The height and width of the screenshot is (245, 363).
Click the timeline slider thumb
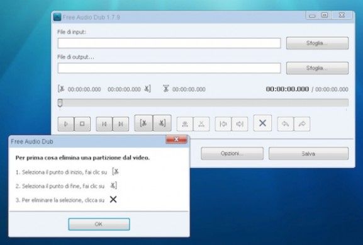click(60, 103)
